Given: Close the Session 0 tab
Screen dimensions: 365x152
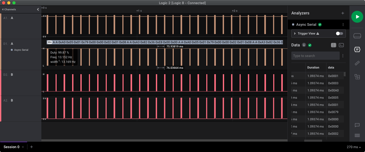Looking at the screenshot, I should [x=23, y=147].
